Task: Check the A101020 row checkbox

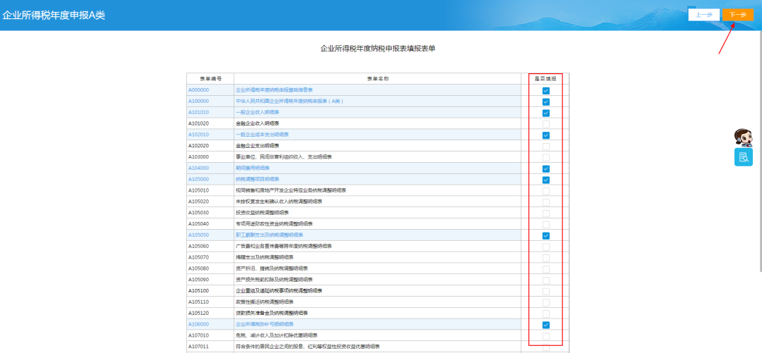Action: coord(545,124)
